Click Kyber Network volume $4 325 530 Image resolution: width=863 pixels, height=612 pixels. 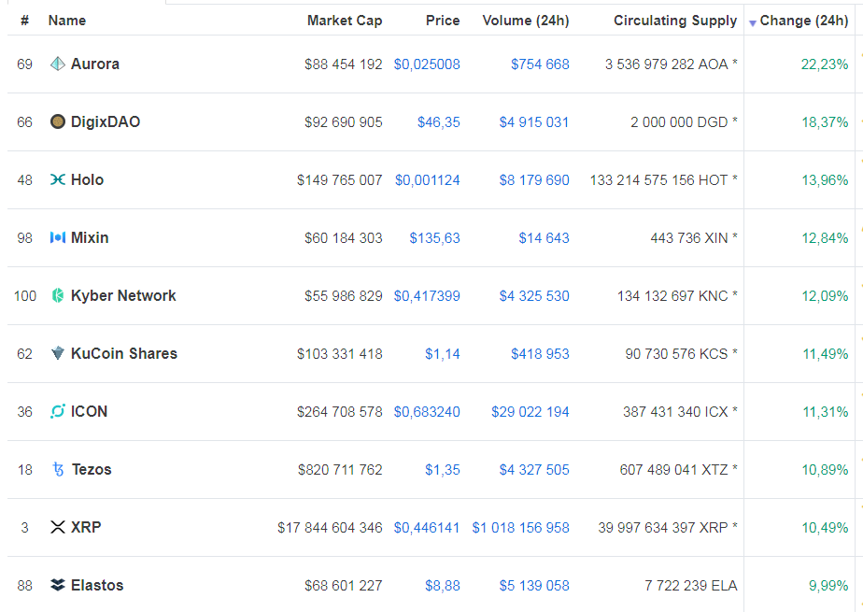(534, 296)
